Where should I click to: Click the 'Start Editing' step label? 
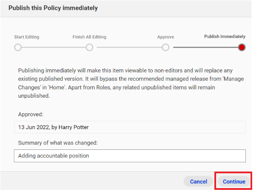pyautogui.click(x=27, y=37)
